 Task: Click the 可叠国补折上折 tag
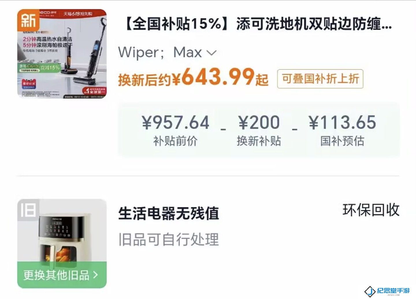coord(320,79)
